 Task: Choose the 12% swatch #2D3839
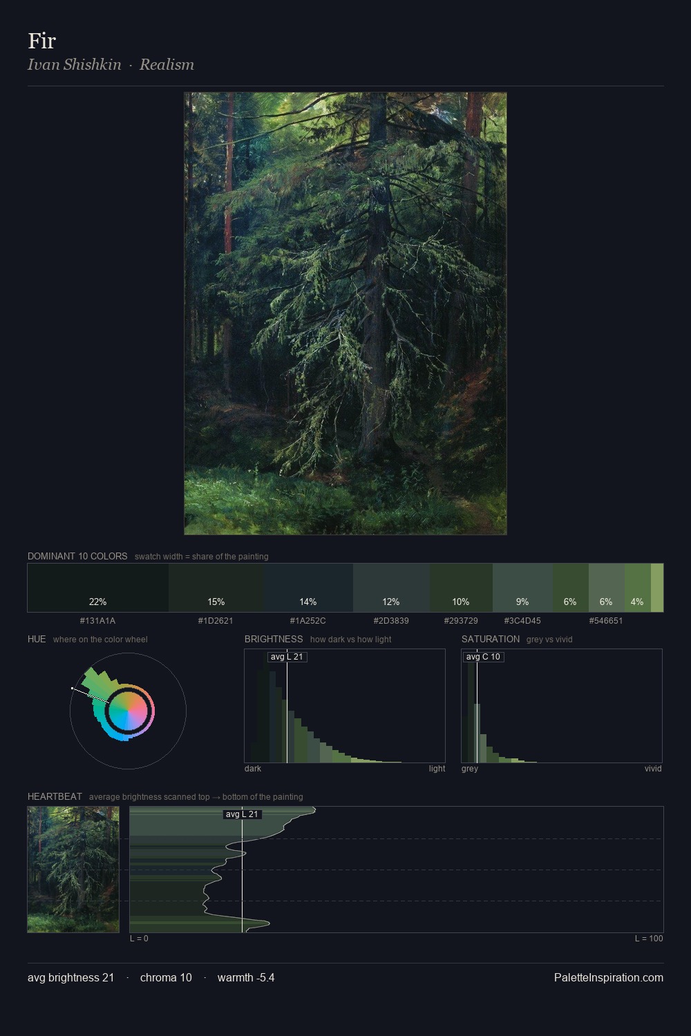[x=391, y=588]
